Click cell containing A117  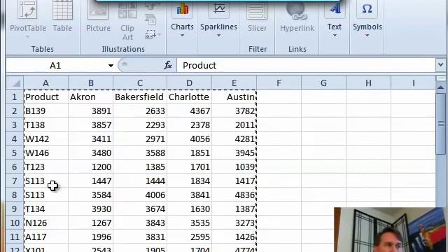pos(46,237)
